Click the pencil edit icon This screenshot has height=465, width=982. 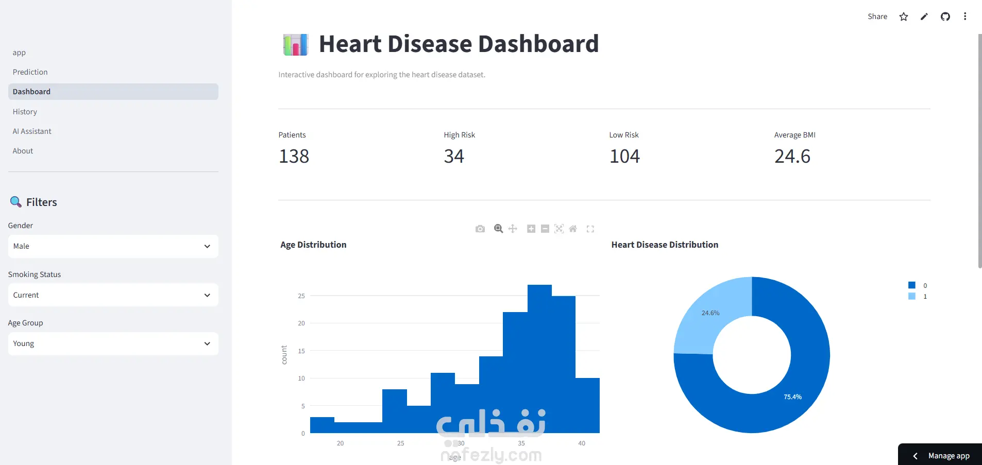(924, 16)
